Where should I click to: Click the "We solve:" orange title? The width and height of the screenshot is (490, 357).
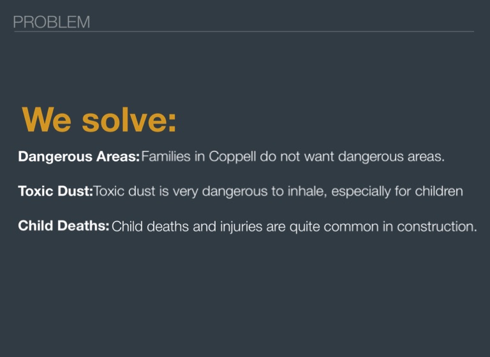pyautogui.click(x=99, y=120)
